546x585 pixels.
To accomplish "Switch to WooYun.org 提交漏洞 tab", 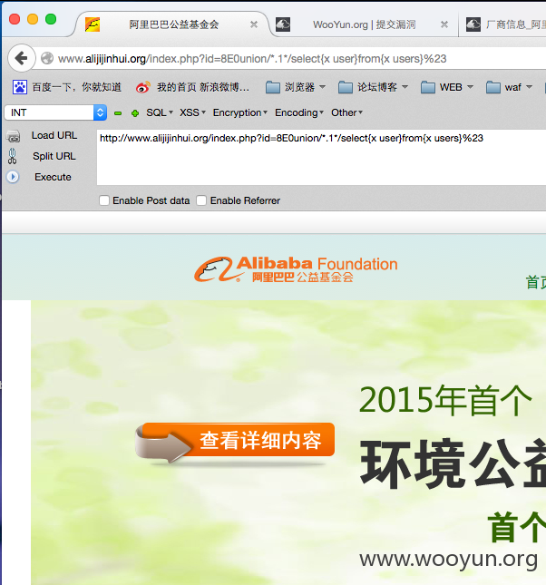I will coord(364,24).
